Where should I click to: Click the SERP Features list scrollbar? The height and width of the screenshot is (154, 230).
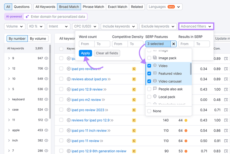[191, 69]
